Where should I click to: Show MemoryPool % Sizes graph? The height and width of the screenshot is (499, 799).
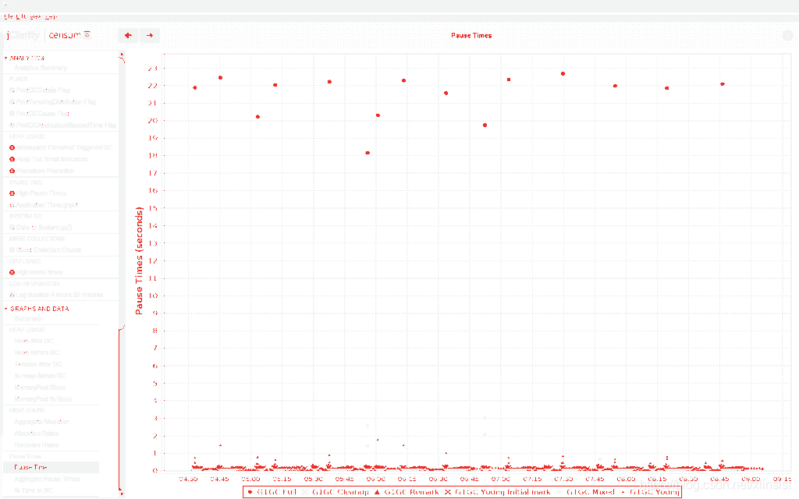click(44, 399)
